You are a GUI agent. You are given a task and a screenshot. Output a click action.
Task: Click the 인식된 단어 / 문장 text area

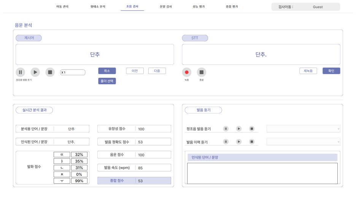(262, 173)
